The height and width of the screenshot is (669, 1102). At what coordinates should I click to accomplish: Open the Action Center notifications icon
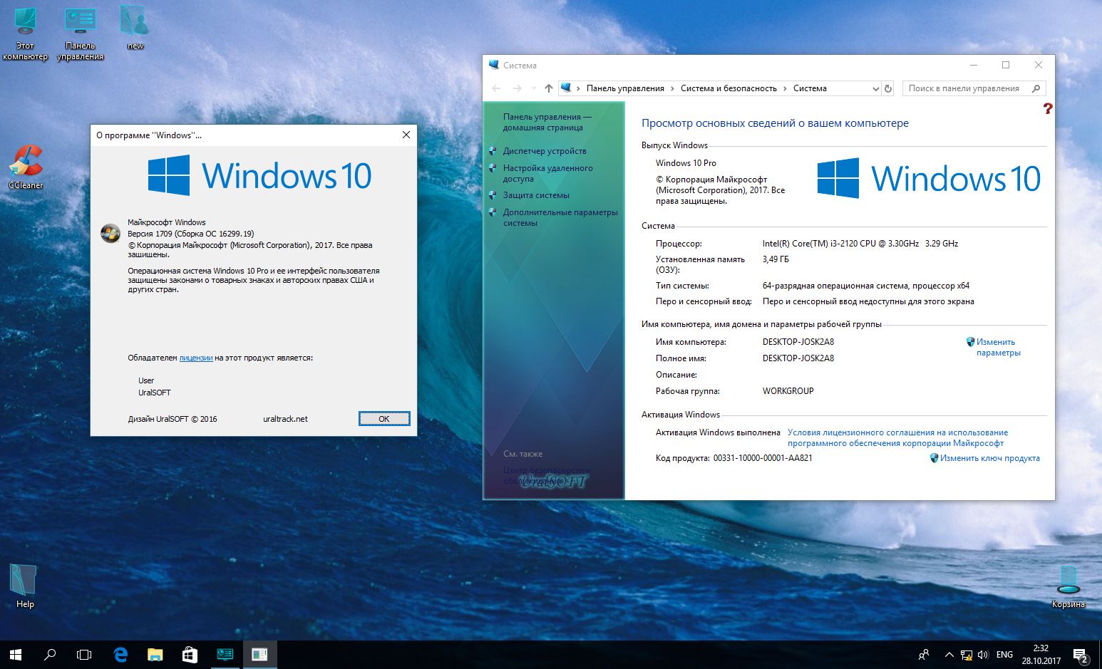pyautogui.click(x=1081, y=654)
